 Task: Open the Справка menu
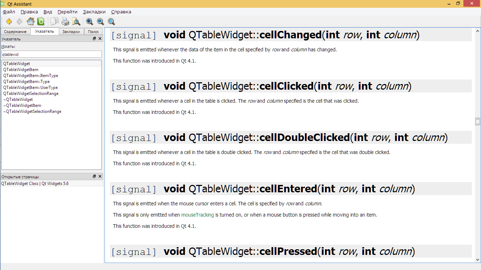click(121, 12)
